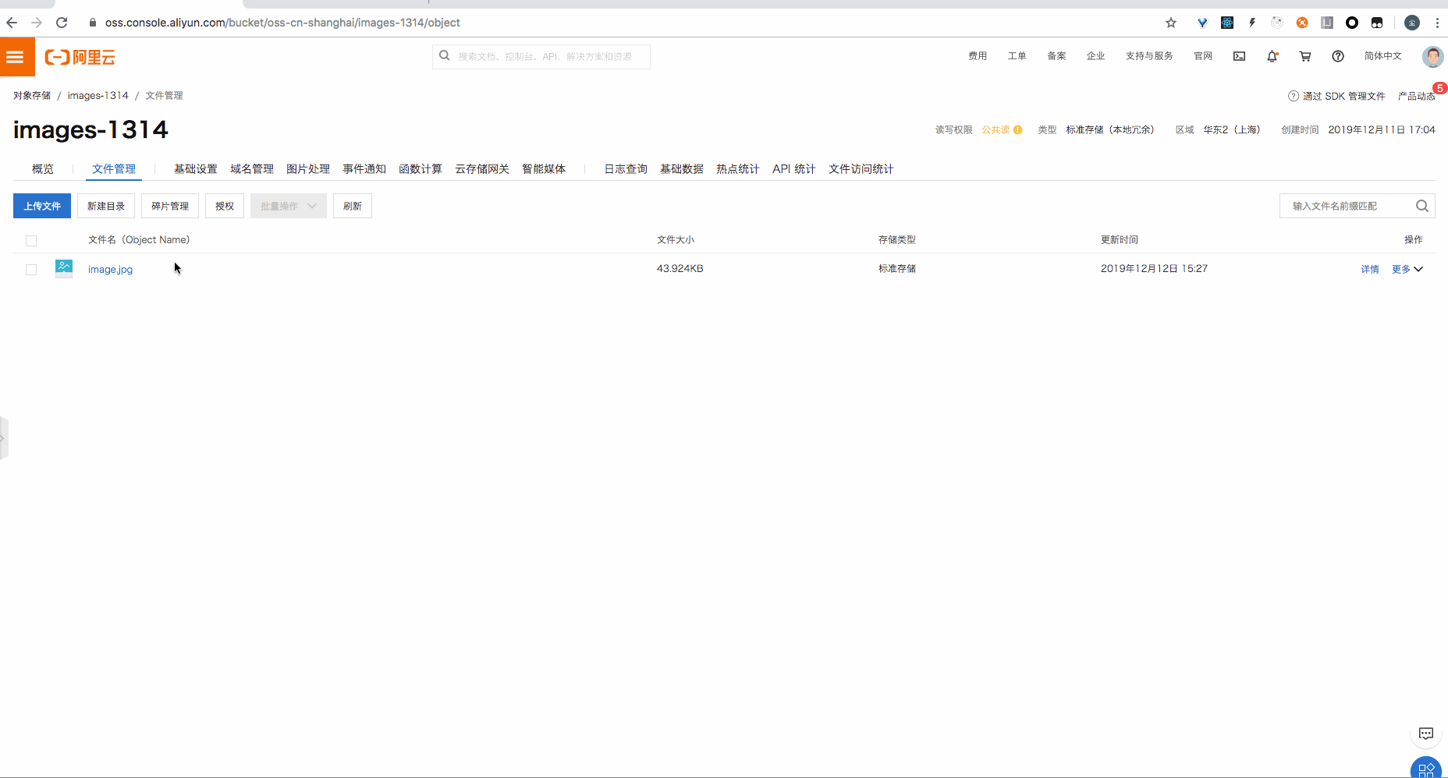Open the 域名管理 tab
The image size is (1448, 778).
coord(252,169)
